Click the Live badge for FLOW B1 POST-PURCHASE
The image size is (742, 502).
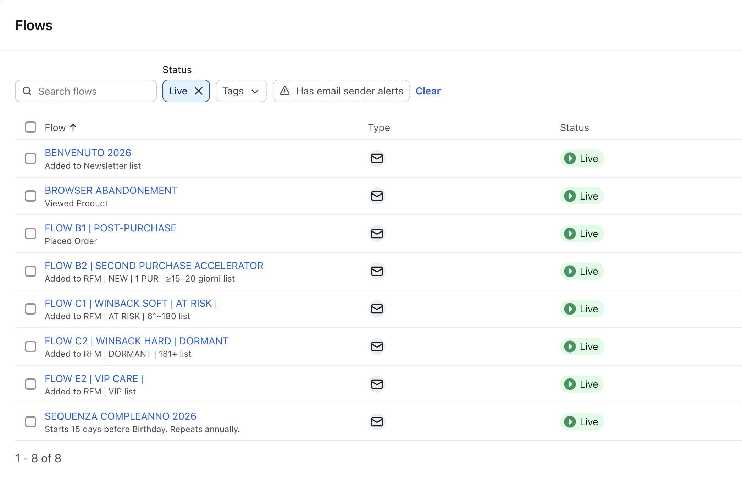[x=582, y=234]
